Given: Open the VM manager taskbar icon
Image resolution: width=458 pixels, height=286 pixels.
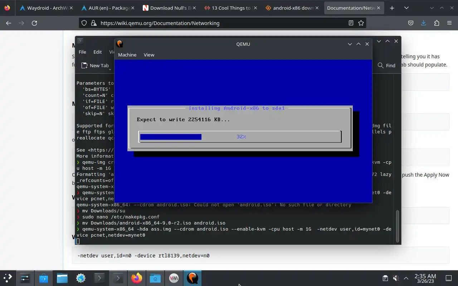Looking at the screenshot, I should [174, 278].
